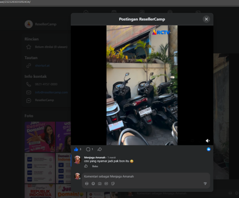This screenshot has width=239, height=198.
Task: Click the phone number 0821-4157-0000
Action: (46, 84)
